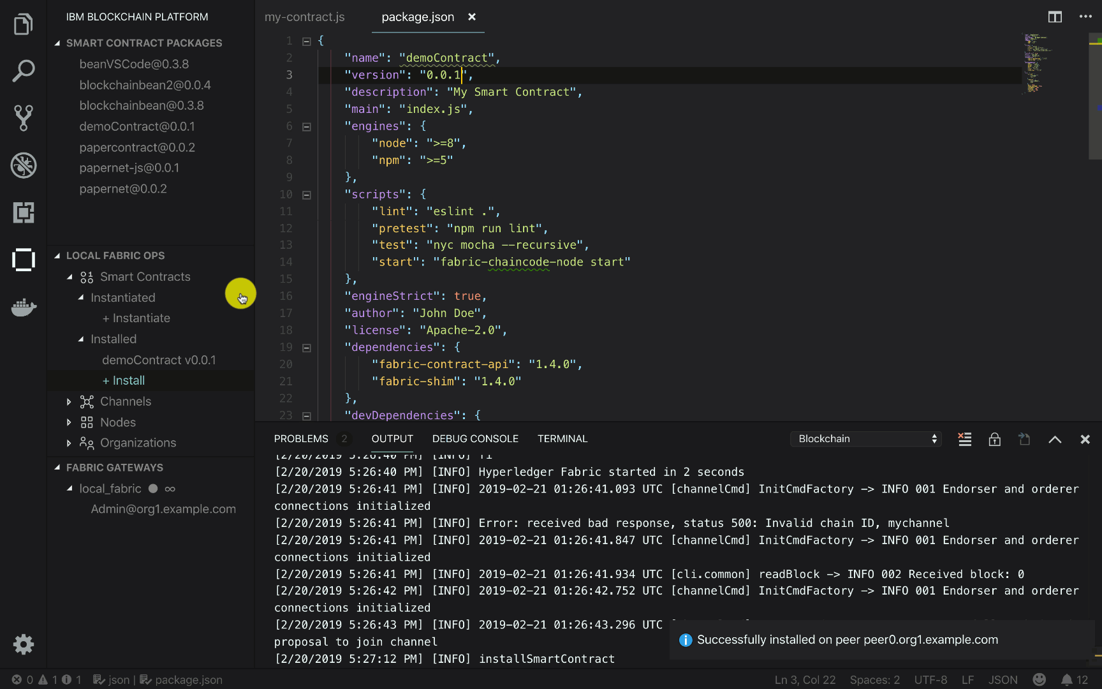Open the Docker view icon
Image resolution: width=1102 pixels, height=689 pixels.
pyautogui.click(x=24, y=307)
